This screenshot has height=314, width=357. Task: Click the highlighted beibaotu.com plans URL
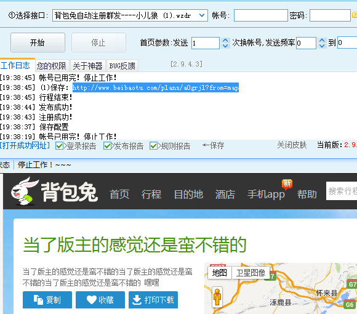click(156, 87)
